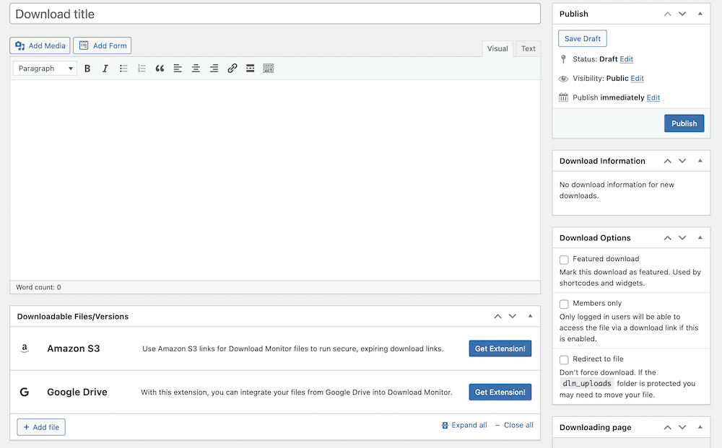The image size is (722, 448).
Task: Expand all file versions
Action: [464, 425]
